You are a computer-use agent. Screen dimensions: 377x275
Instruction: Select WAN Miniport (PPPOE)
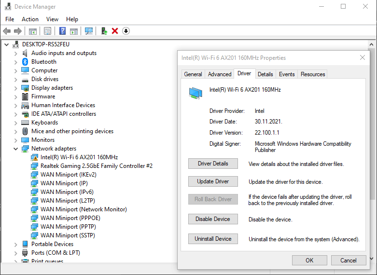(70, 218)
